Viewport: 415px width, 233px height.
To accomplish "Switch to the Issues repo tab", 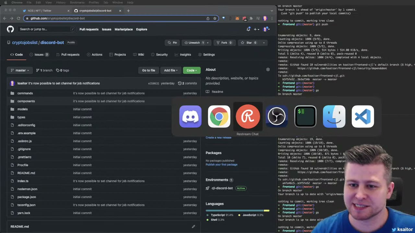I will (39, 55).
